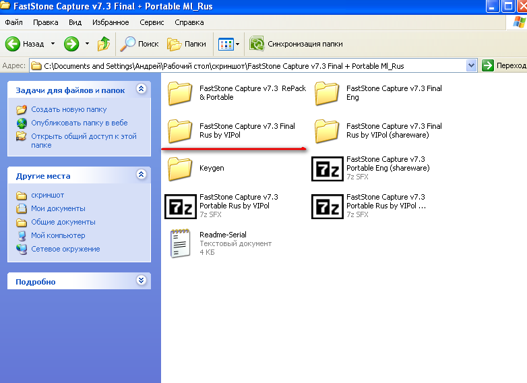Maximize the Explorer window
This screenshot has width=527, height=383.
coord(508,6)
